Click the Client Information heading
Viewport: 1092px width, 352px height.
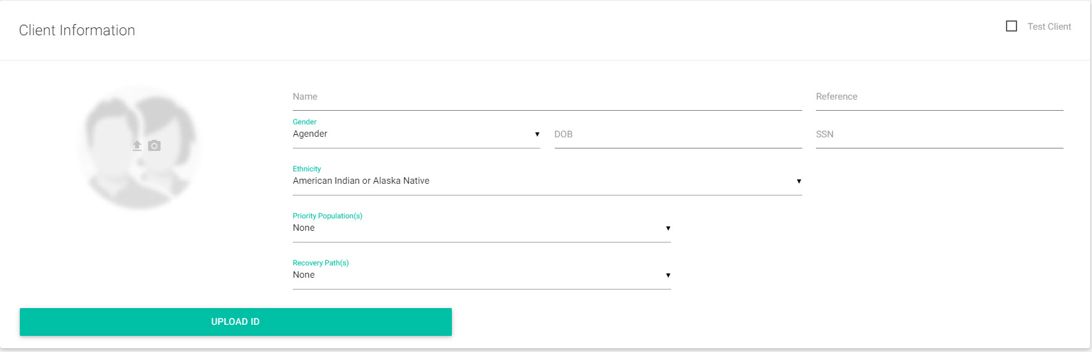[x=77, y=30]
